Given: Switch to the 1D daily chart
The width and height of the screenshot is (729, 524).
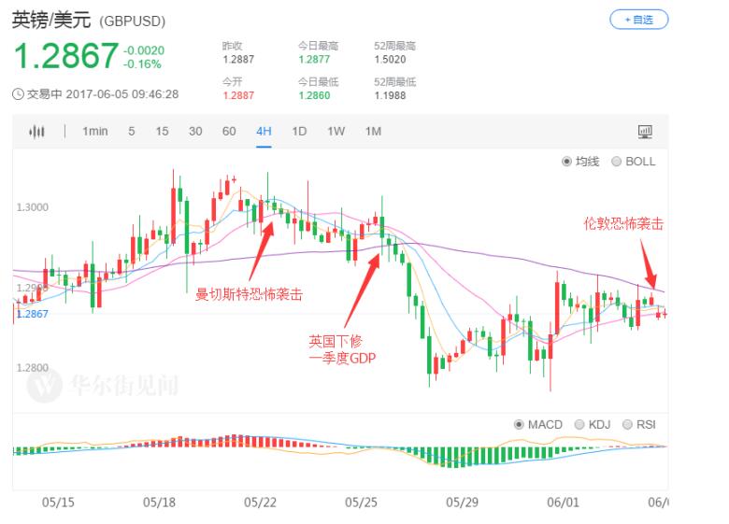Looking at the screenshot, I should pyautogui.click(x=299, y=132).
